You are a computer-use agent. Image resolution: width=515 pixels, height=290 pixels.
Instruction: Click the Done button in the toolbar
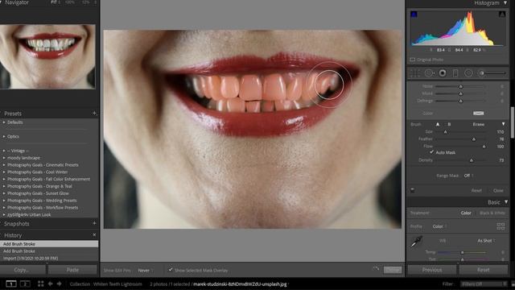[x=393, y=270]
